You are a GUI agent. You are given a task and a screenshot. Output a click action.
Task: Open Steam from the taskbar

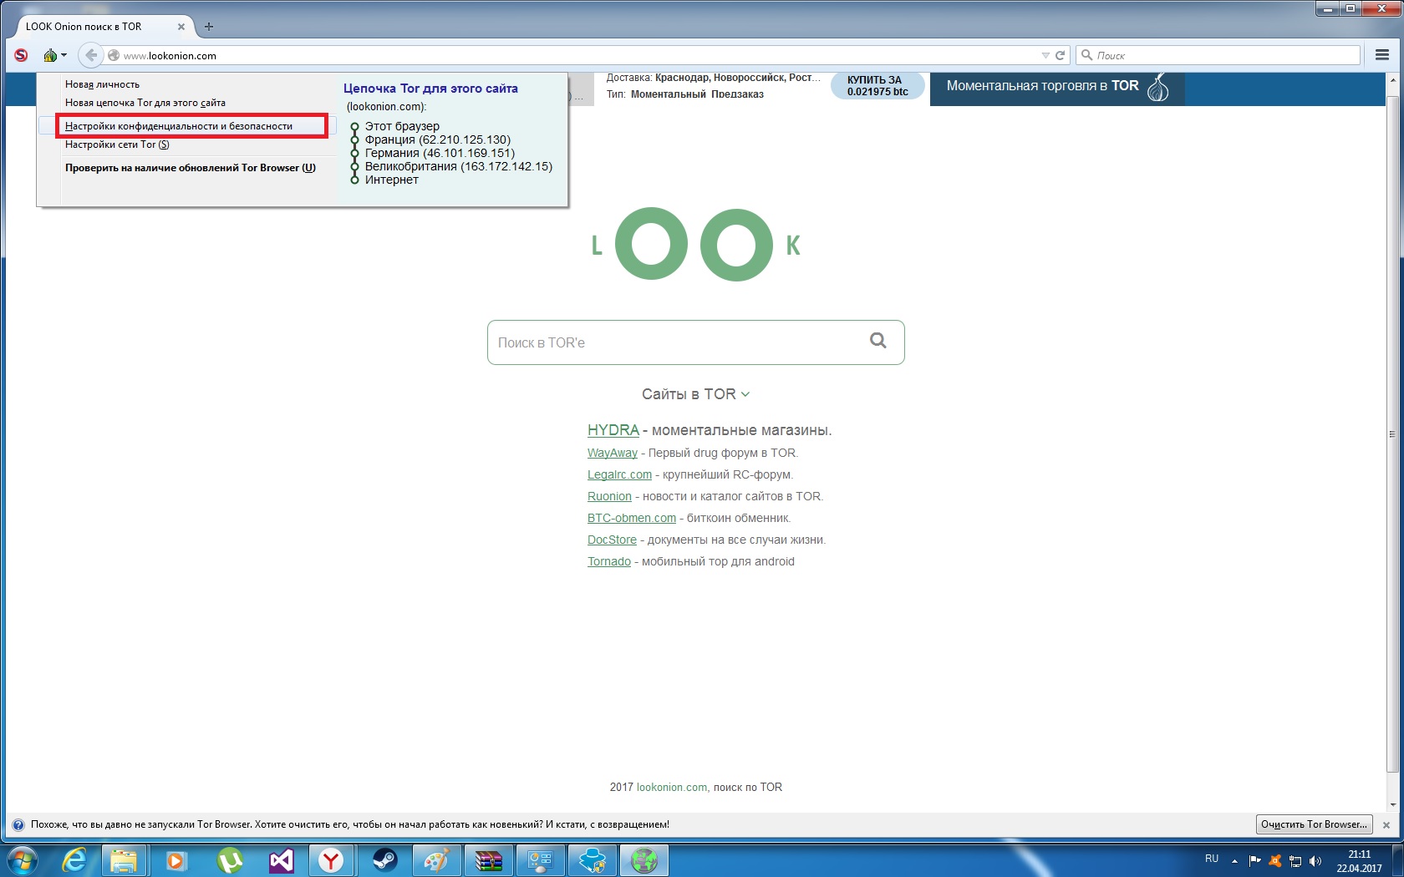[x=384, y=859]
